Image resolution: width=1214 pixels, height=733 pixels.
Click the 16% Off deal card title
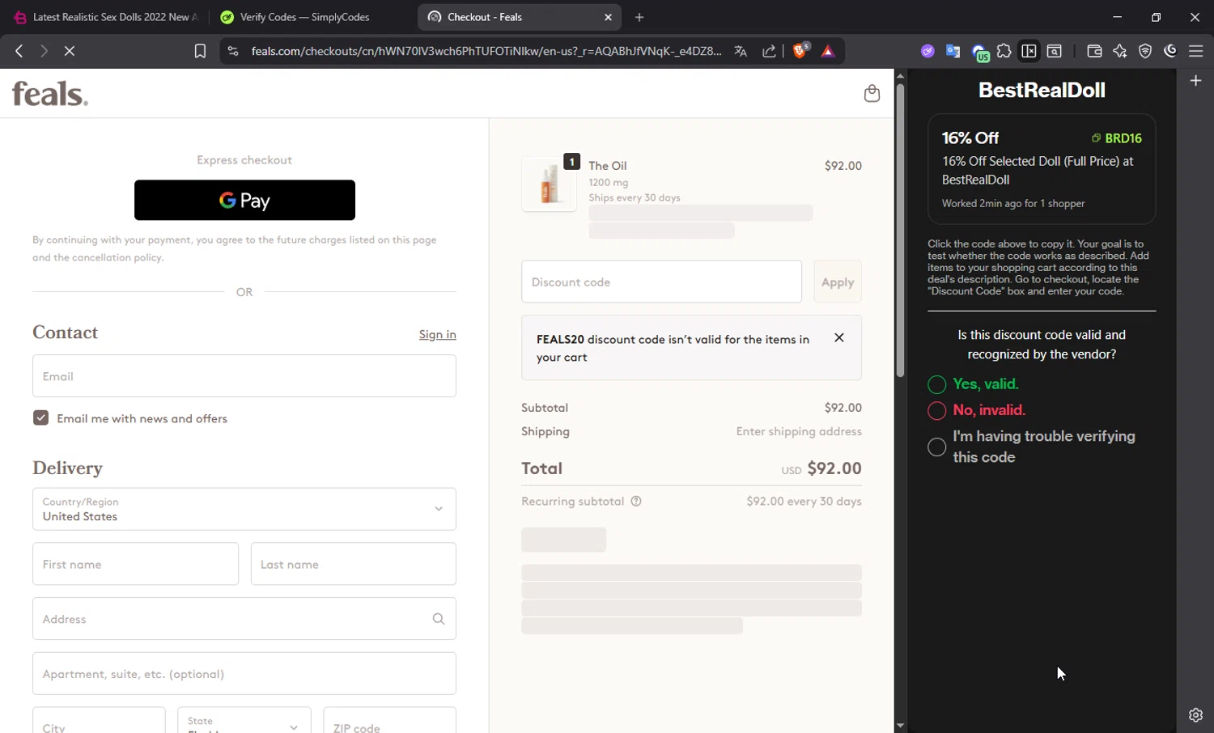tap(970, 138)
